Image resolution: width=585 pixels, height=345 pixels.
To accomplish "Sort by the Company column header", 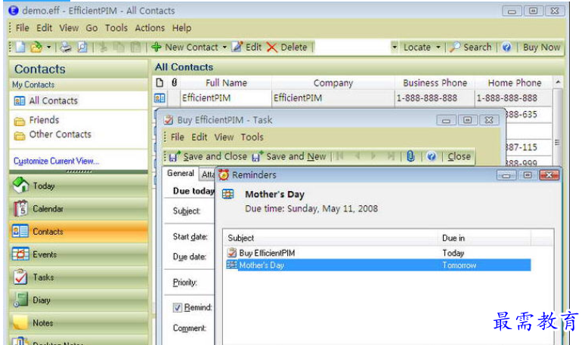I will point(333,83).
